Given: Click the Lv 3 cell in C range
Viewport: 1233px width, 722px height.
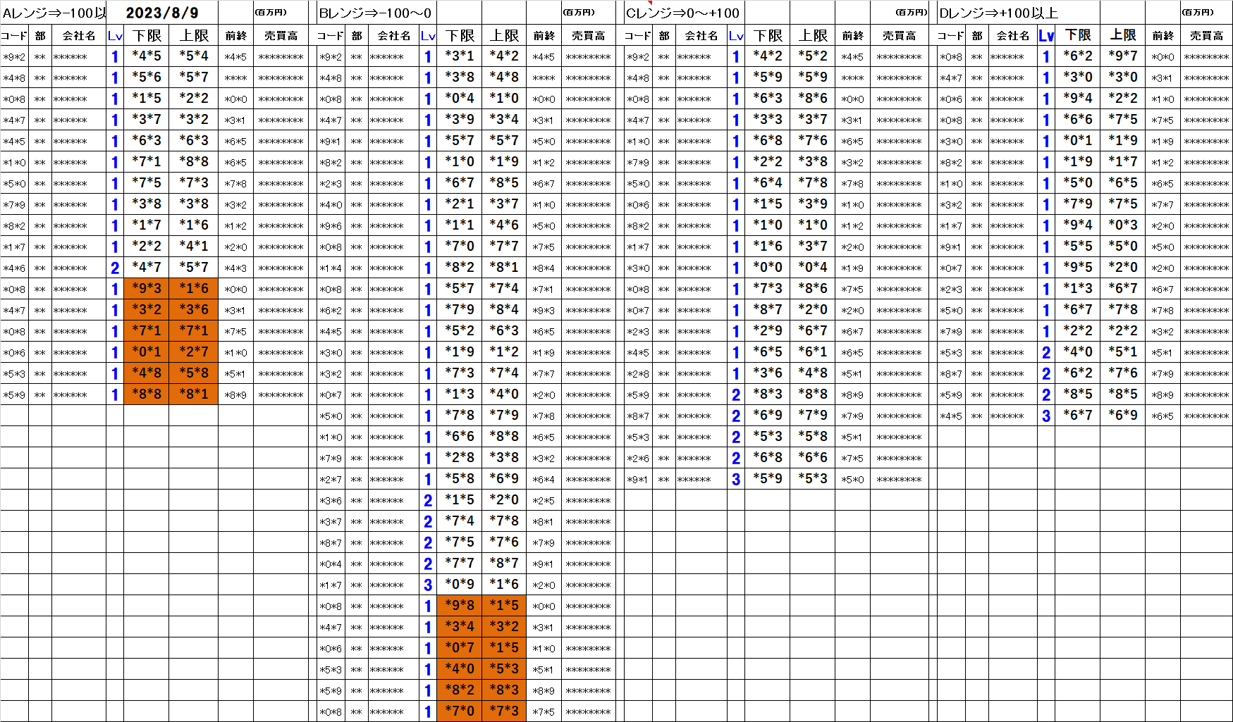Looking at the screenshot, I should [736, 479].
